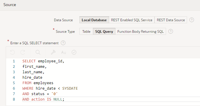Show help for Enter a SQL SELECT statement

(63, 43)
